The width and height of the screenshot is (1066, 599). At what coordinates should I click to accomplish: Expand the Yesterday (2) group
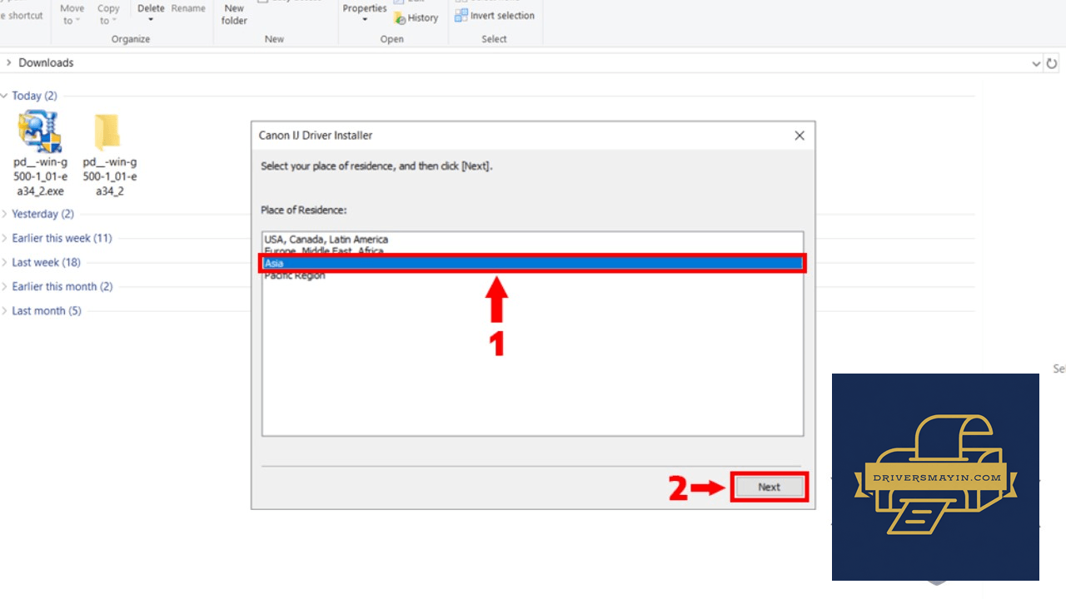point(4,214)
